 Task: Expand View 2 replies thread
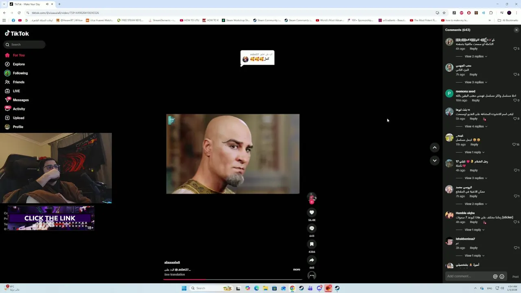pos(476,57)
